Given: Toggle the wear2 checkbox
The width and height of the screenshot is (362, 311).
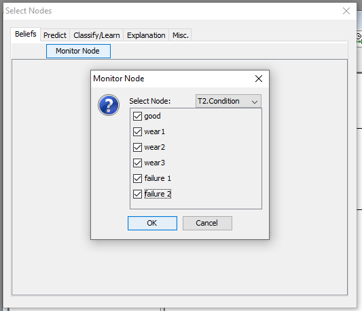Looking at the screenshot, I should (137, 147).
